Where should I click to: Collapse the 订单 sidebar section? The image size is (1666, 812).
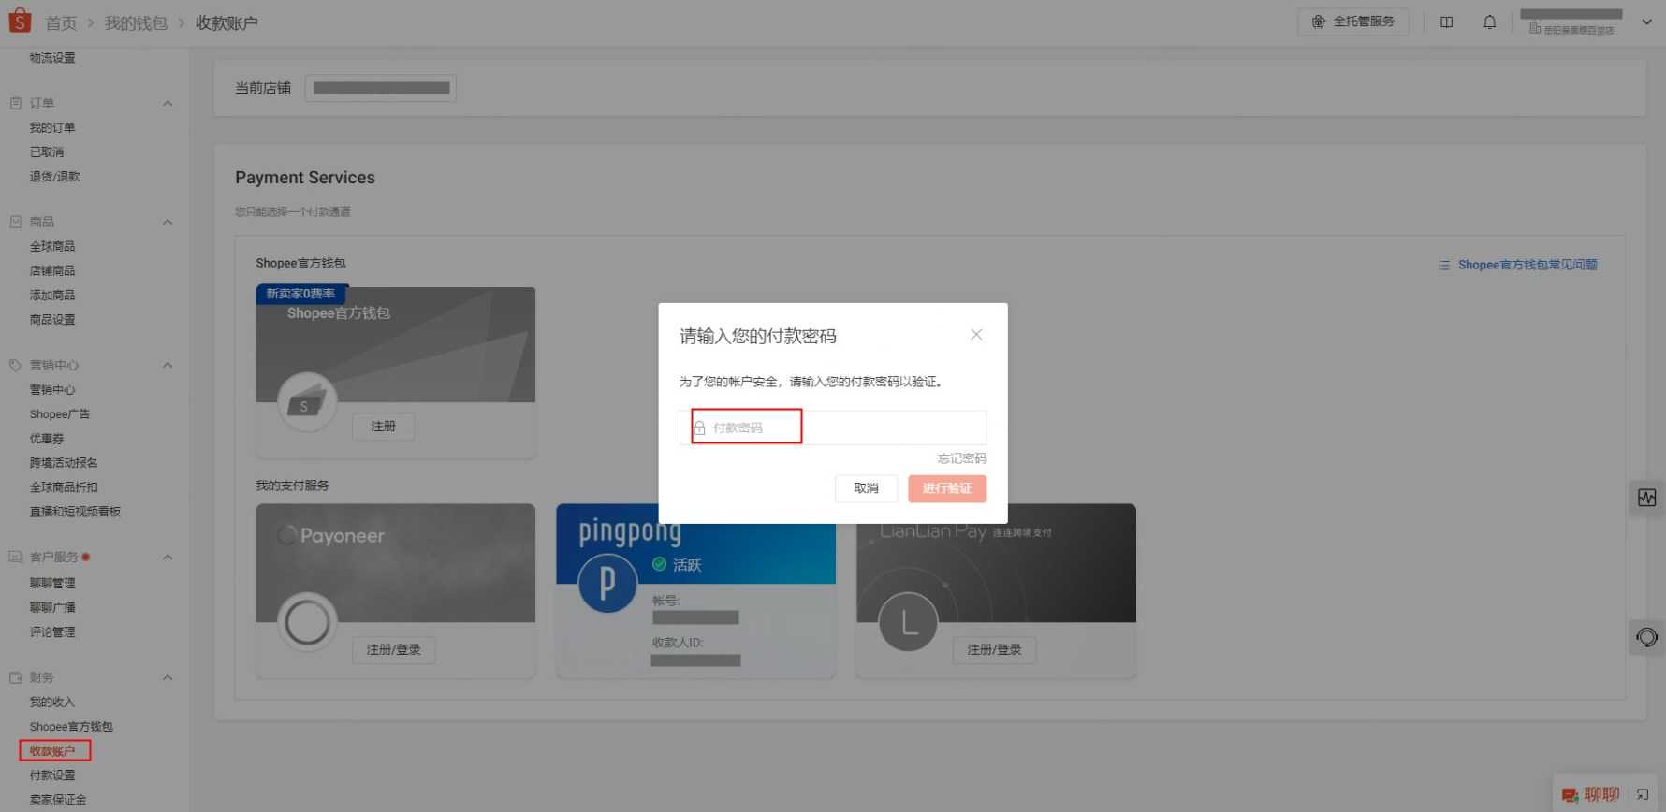point(168,103)
